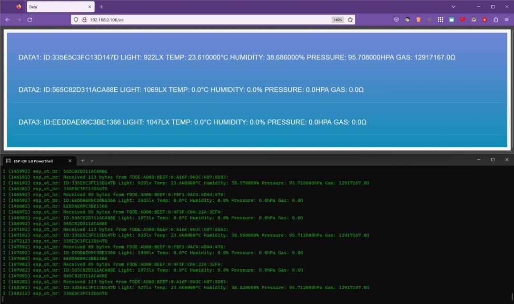Click the orange extension icon in Firefox toolbar

point(418,20)
